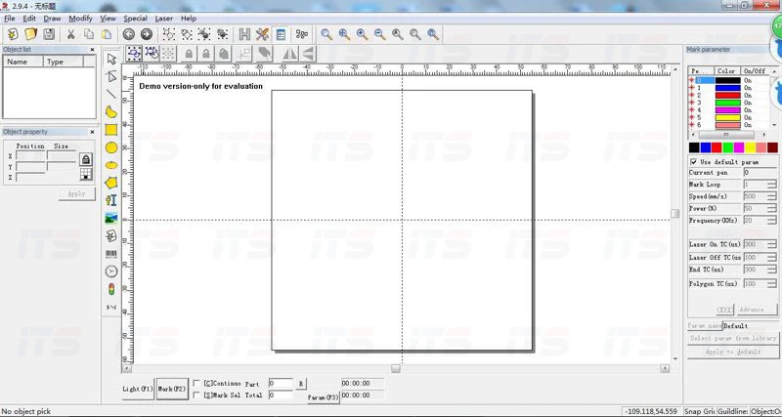Click the Light(F1) button
Image resolution: width=782 pixels, height=417 pixels.
(x=138, y=389)
